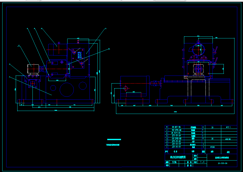The image size is (243, 172).
Task: Click part code "JZ11-01-03" in row 3
Action: click(176, 141)
